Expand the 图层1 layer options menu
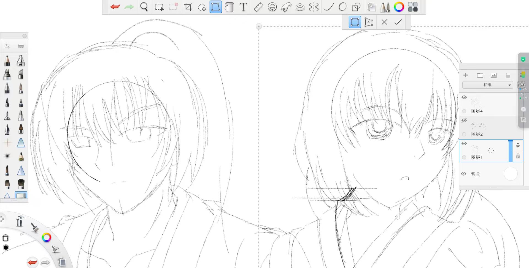The image size is (529, 268). pos(518,145)
